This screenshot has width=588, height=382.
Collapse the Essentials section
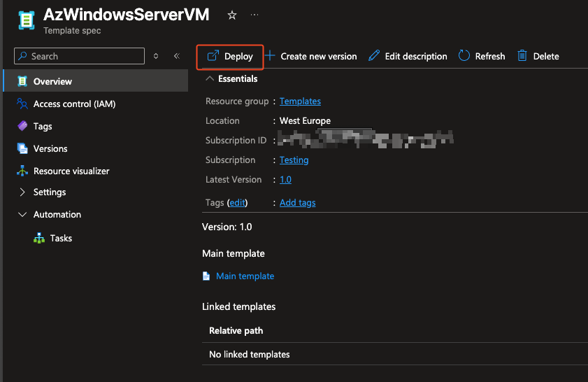(x=210, y=78)
